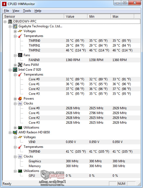Expand the Intel Powers node

[15, 99]
